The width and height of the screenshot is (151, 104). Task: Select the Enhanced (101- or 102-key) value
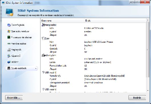pos(97,62)
